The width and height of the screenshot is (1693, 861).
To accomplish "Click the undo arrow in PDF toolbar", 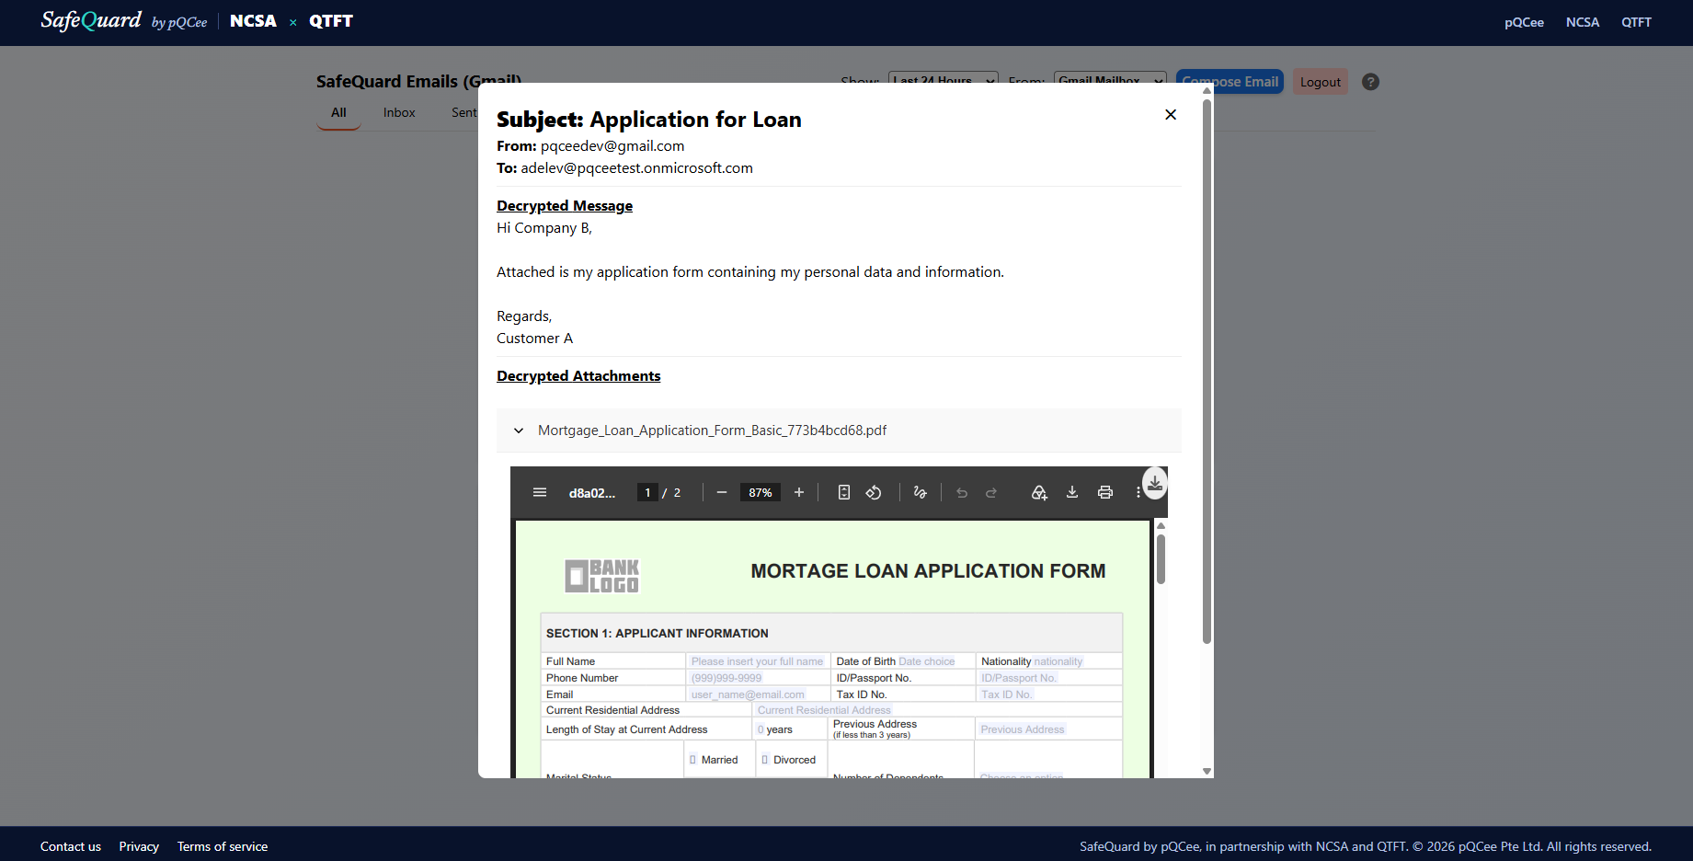I will click(962, 493).
